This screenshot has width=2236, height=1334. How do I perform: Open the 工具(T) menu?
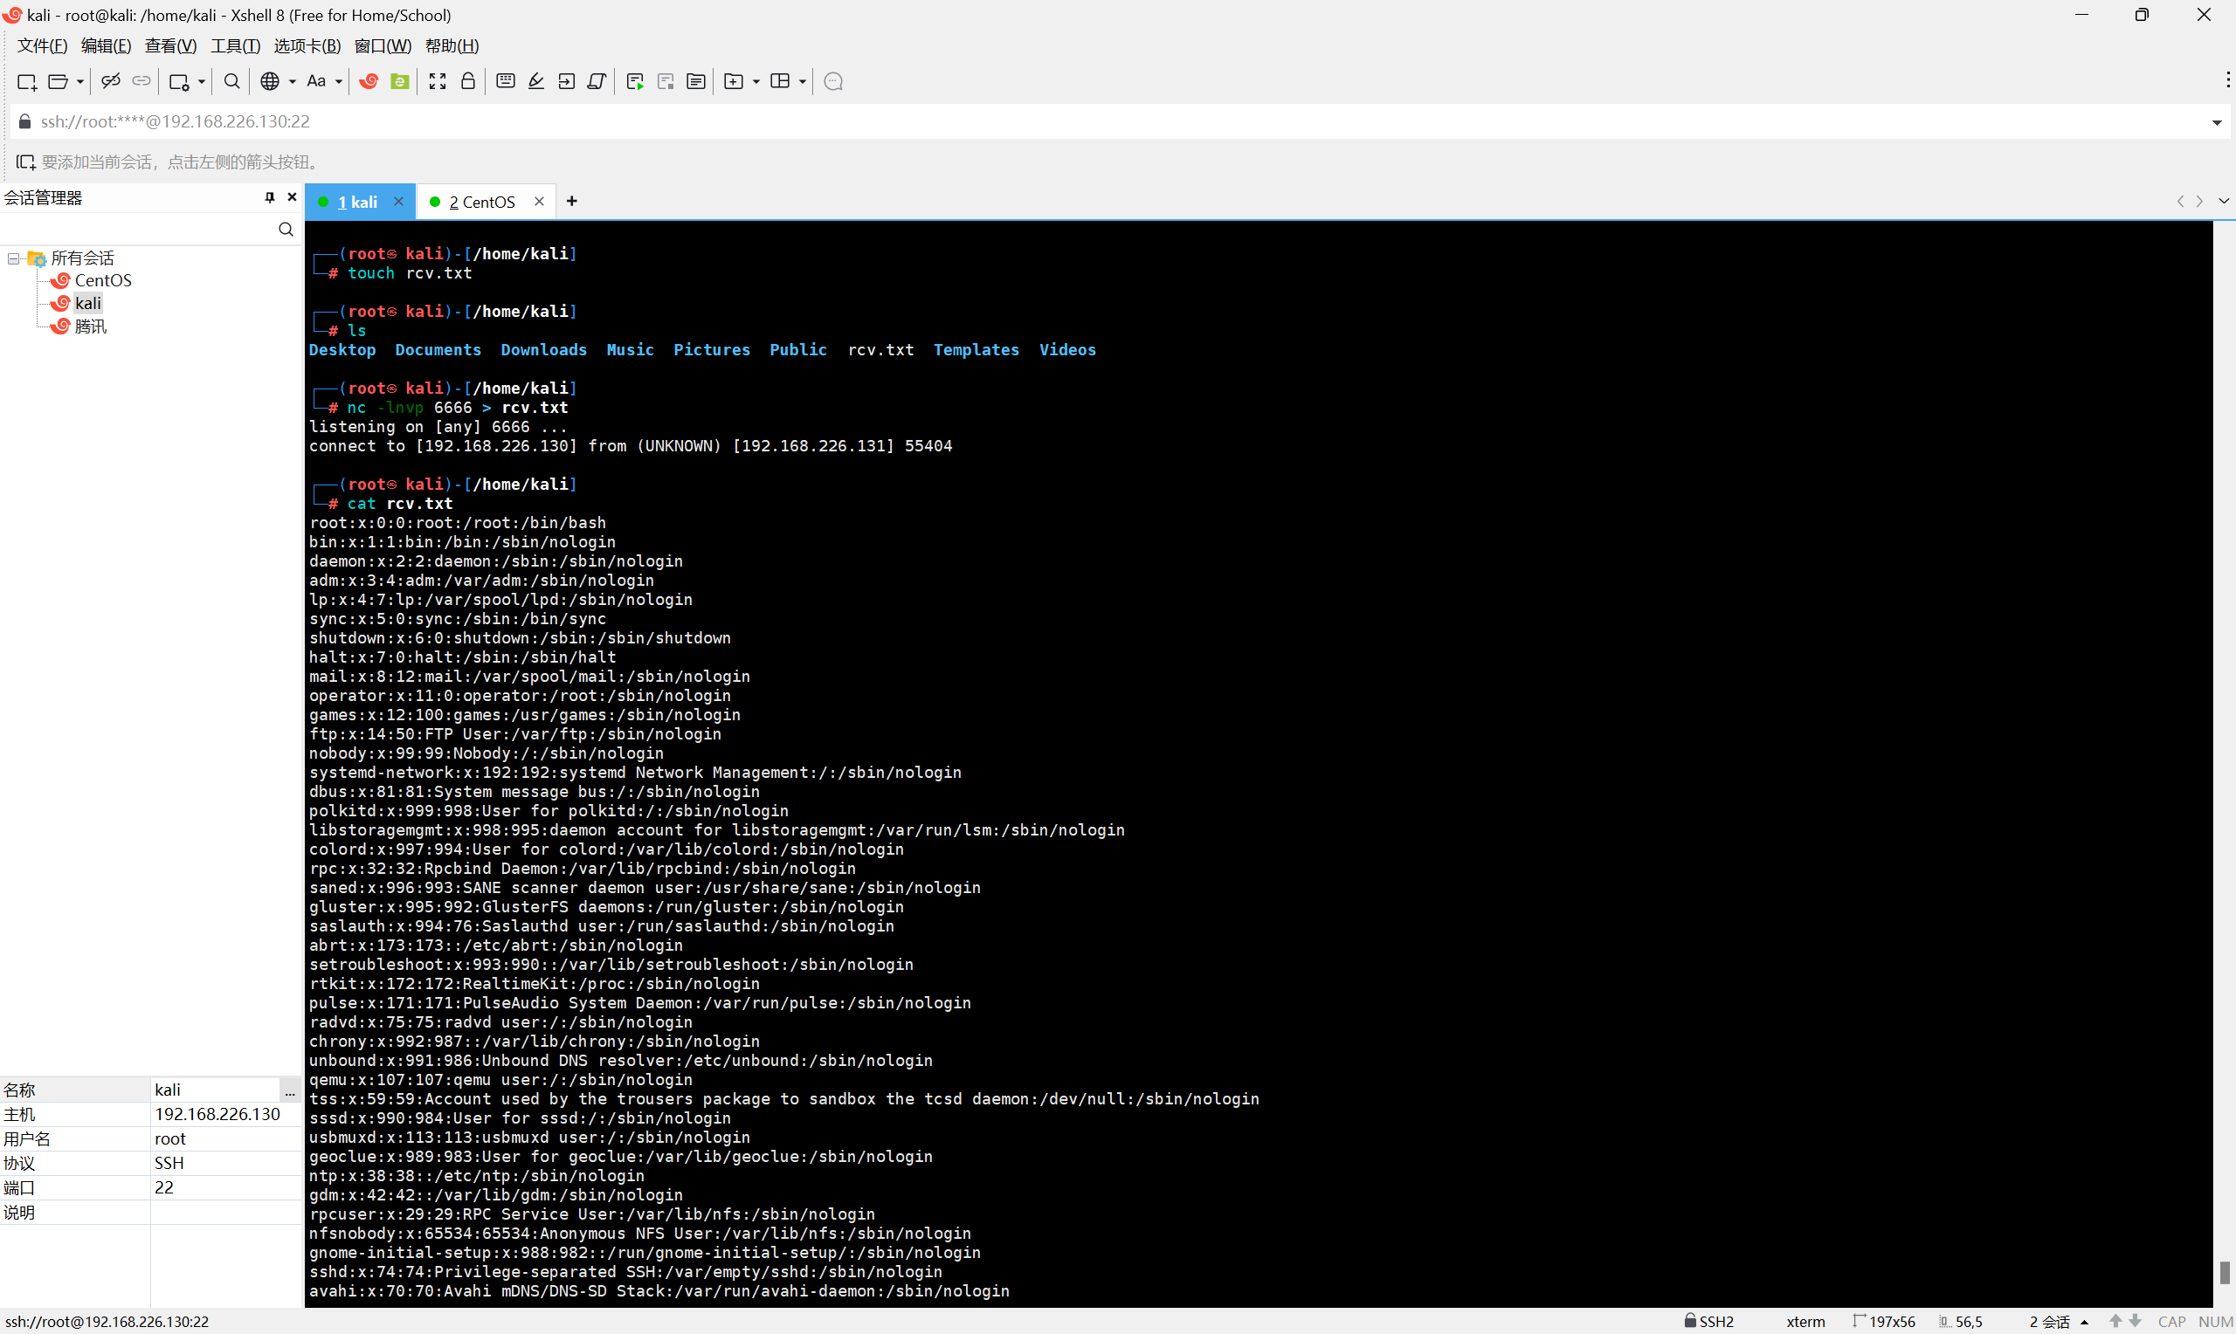point(235,46)
